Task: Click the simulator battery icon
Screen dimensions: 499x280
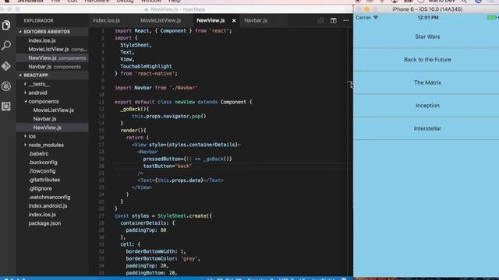Action: click(x=492, y=18)
